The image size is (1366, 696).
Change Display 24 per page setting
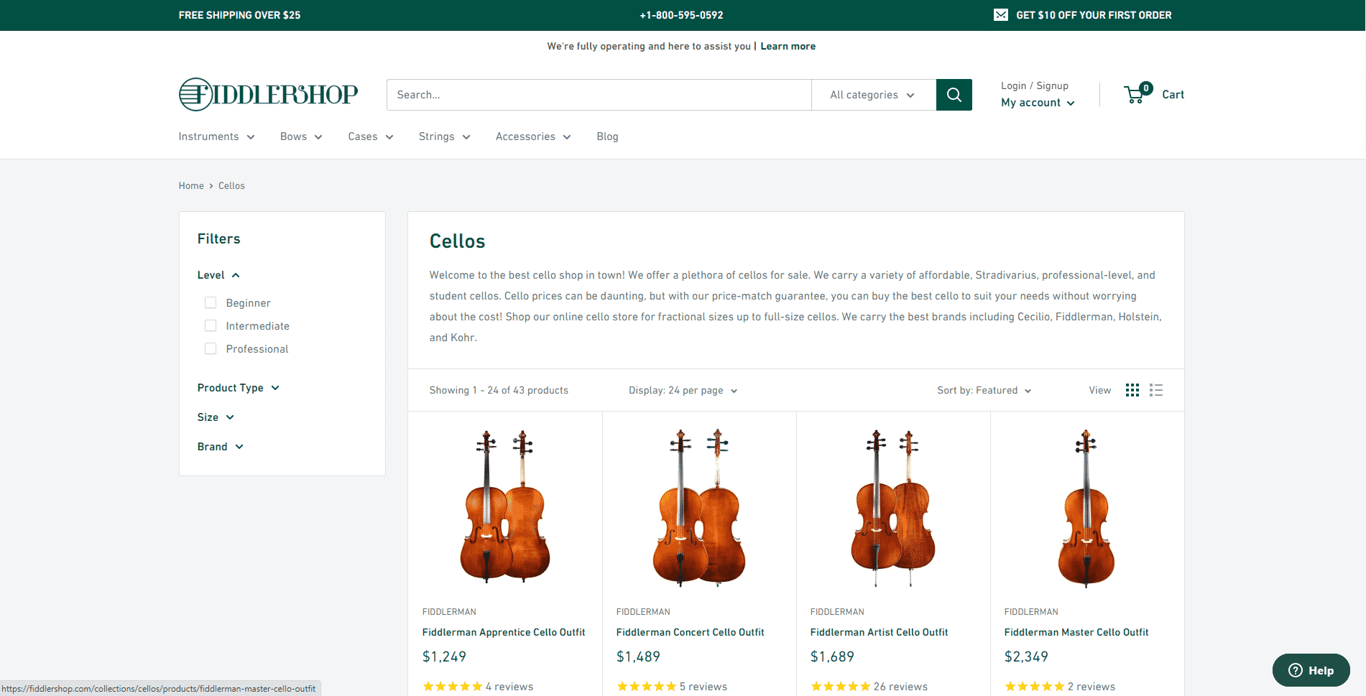coord(683,391)
